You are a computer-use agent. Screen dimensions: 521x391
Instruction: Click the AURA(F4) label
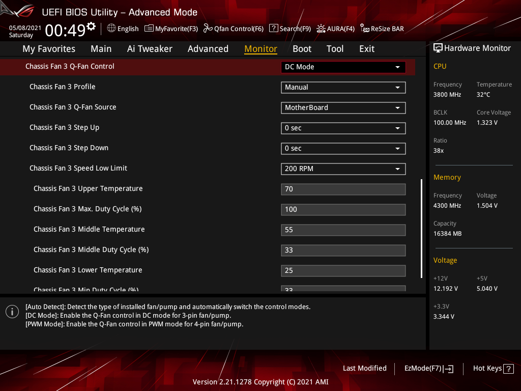[340, 29]
